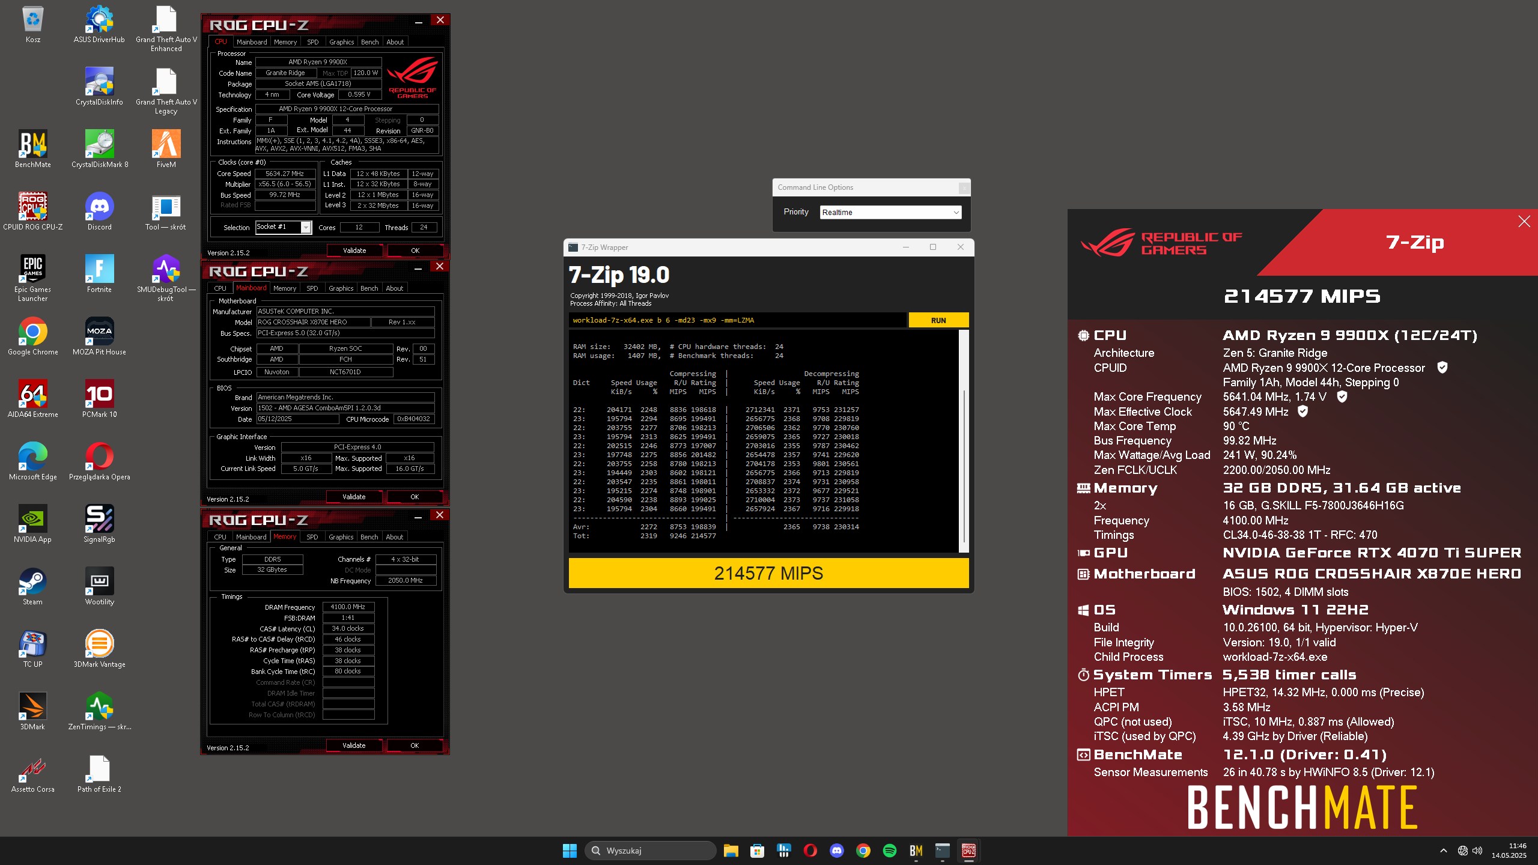Open File Explorer from taskbar
This screenshot has height=865, width=1538.
click(x=731, y=851)
